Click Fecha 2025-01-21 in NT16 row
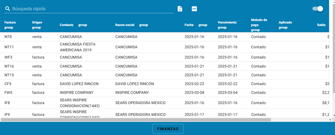Screen dimensions: 335x135 (x=194, y=66)
